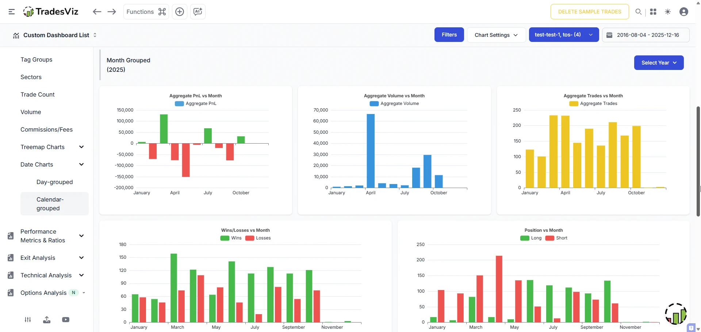
Task: Open the AI assistant chat icon
Action: (198, 12)
